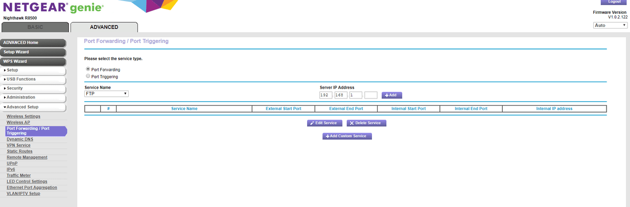Open the WPS Wizard
The height and width of the screenshot is (207, 630).
tap(33, 61)
